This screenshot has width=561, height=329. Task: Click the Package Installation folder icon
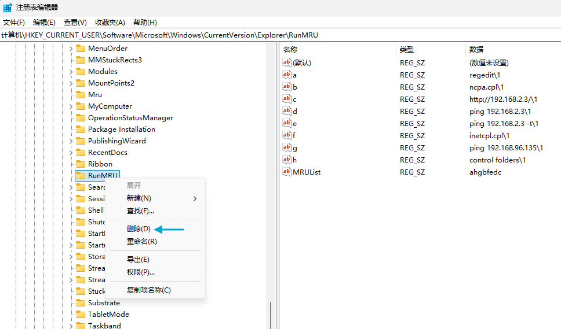(x=81, y=129)
